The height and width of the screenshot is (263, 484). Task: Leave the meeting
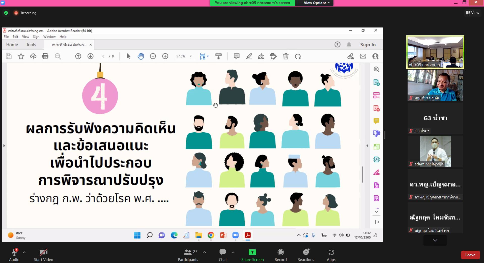tap(470, 255)
